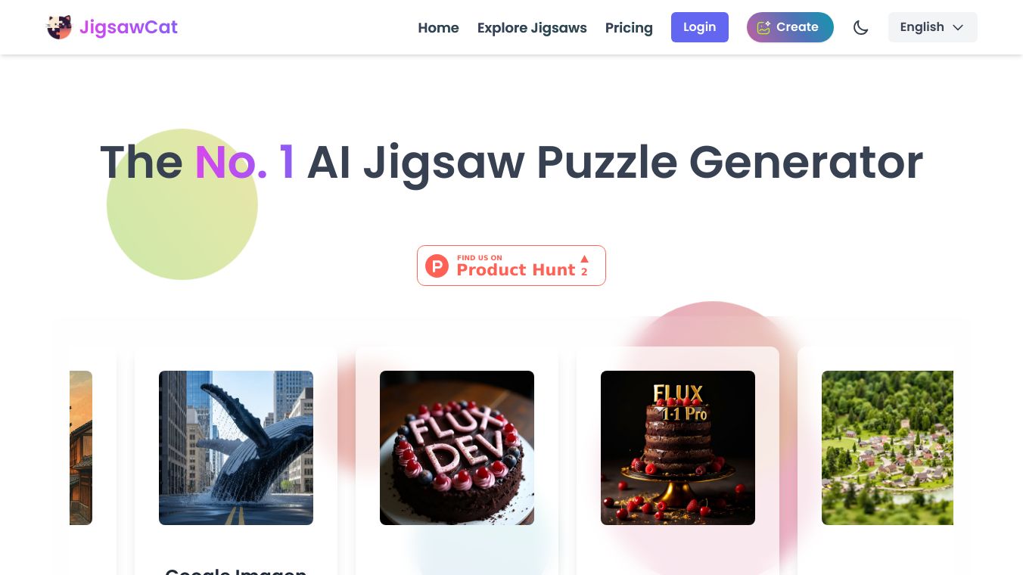Screen dimensions: 1023x575
Task: Click the JigsawCat brand name text
Action: click(x=129, y=27)
